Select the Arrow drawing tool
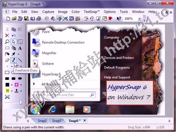The width and height of the screenshot is (176, 132). 13,54
